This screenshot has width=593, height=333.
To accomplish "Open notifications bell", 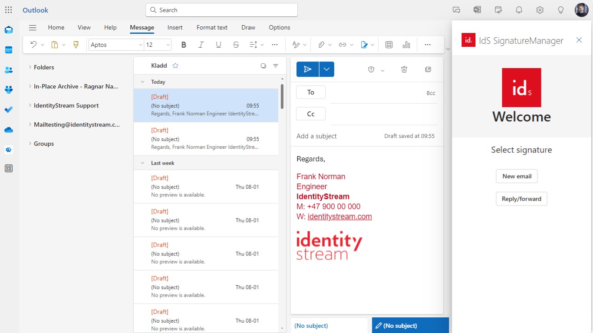I will (x=519, y=10).
